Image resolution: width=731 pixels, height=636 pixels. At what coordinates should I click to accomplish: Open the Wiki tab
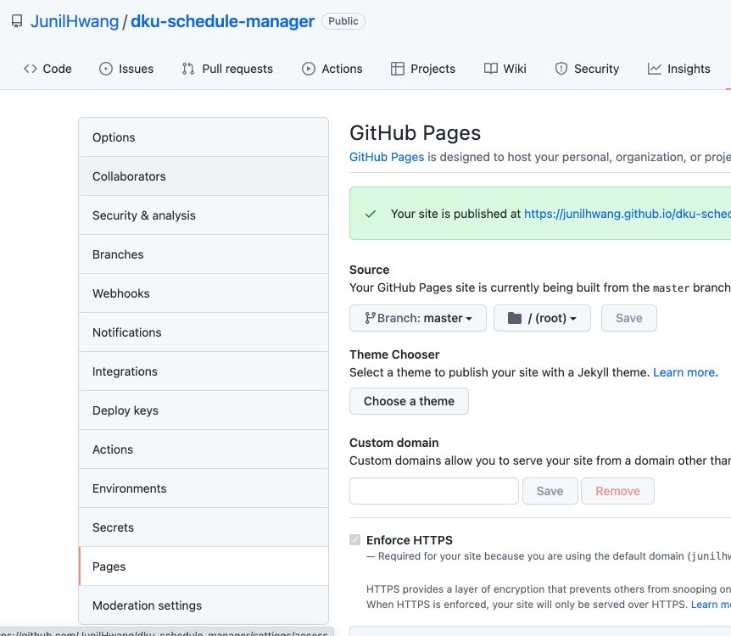pos(505,69)
